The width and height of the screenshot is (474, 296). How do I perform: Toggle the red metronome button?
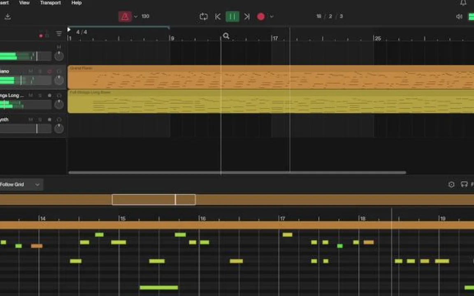pos(125,16)
